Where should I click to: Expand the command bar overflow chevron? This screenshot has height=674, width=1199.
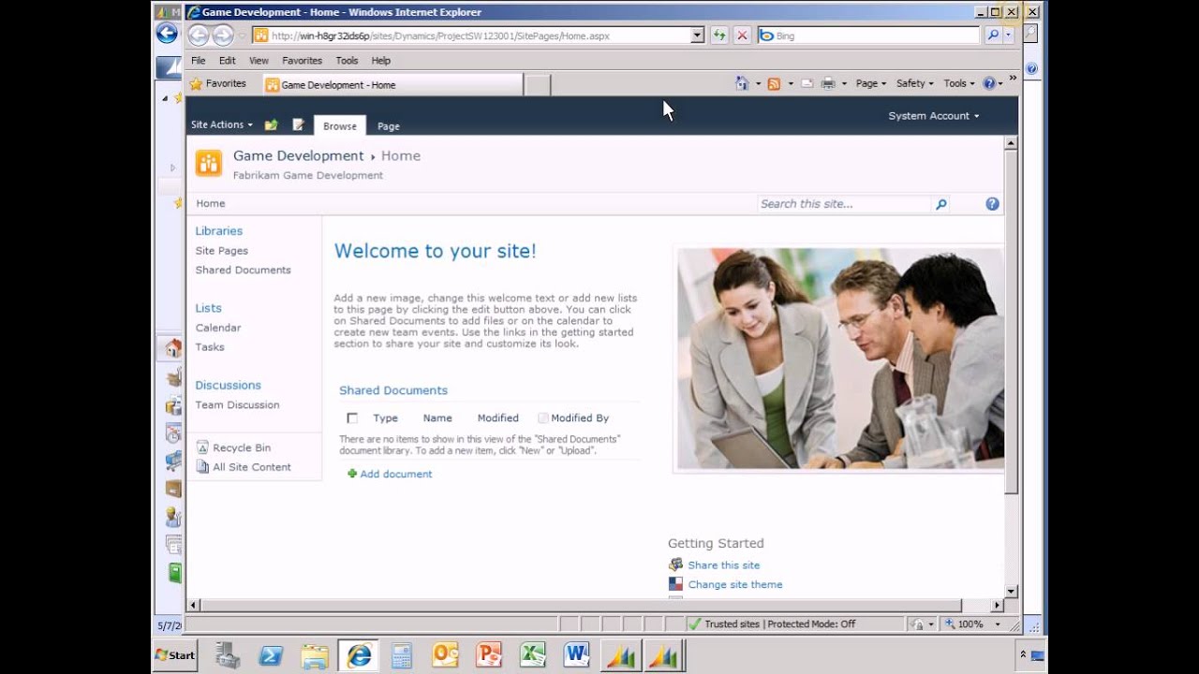[x=1013, y=78]
